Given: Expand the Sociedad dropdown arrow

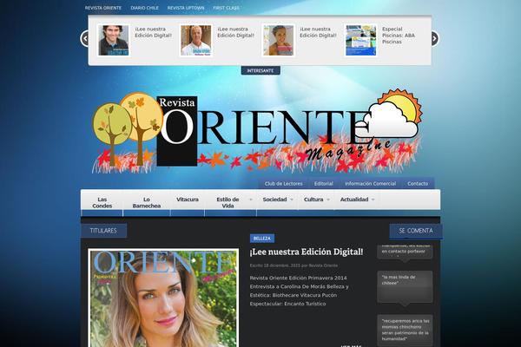Looking at the screenshot, I should pyautogui.click(x=292, y=200).
